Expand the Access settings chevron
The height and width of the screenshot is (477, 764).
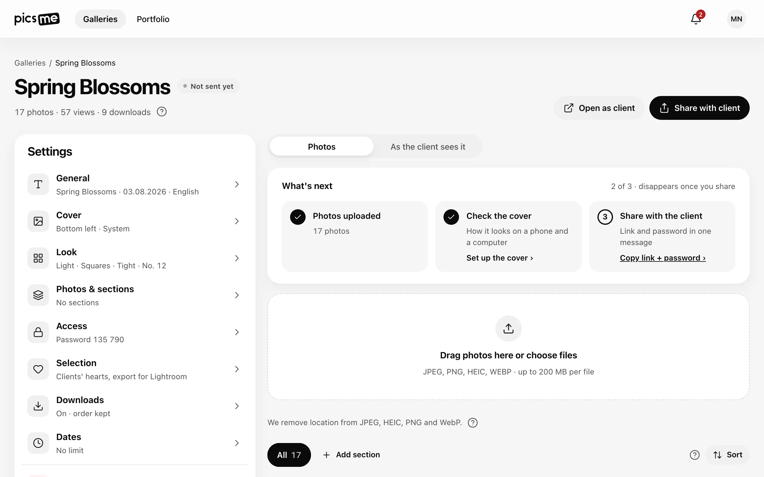click(237, 332)
